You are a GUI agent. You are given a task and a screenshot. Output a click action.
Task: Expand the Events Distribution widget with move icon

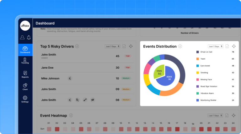(x=234, y=46)
